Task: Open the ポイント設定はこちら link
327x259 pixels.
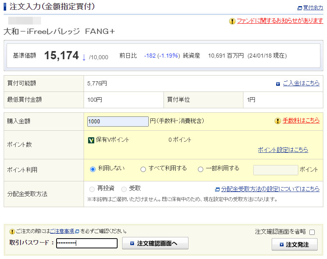Action: click(x=283, y=150)
